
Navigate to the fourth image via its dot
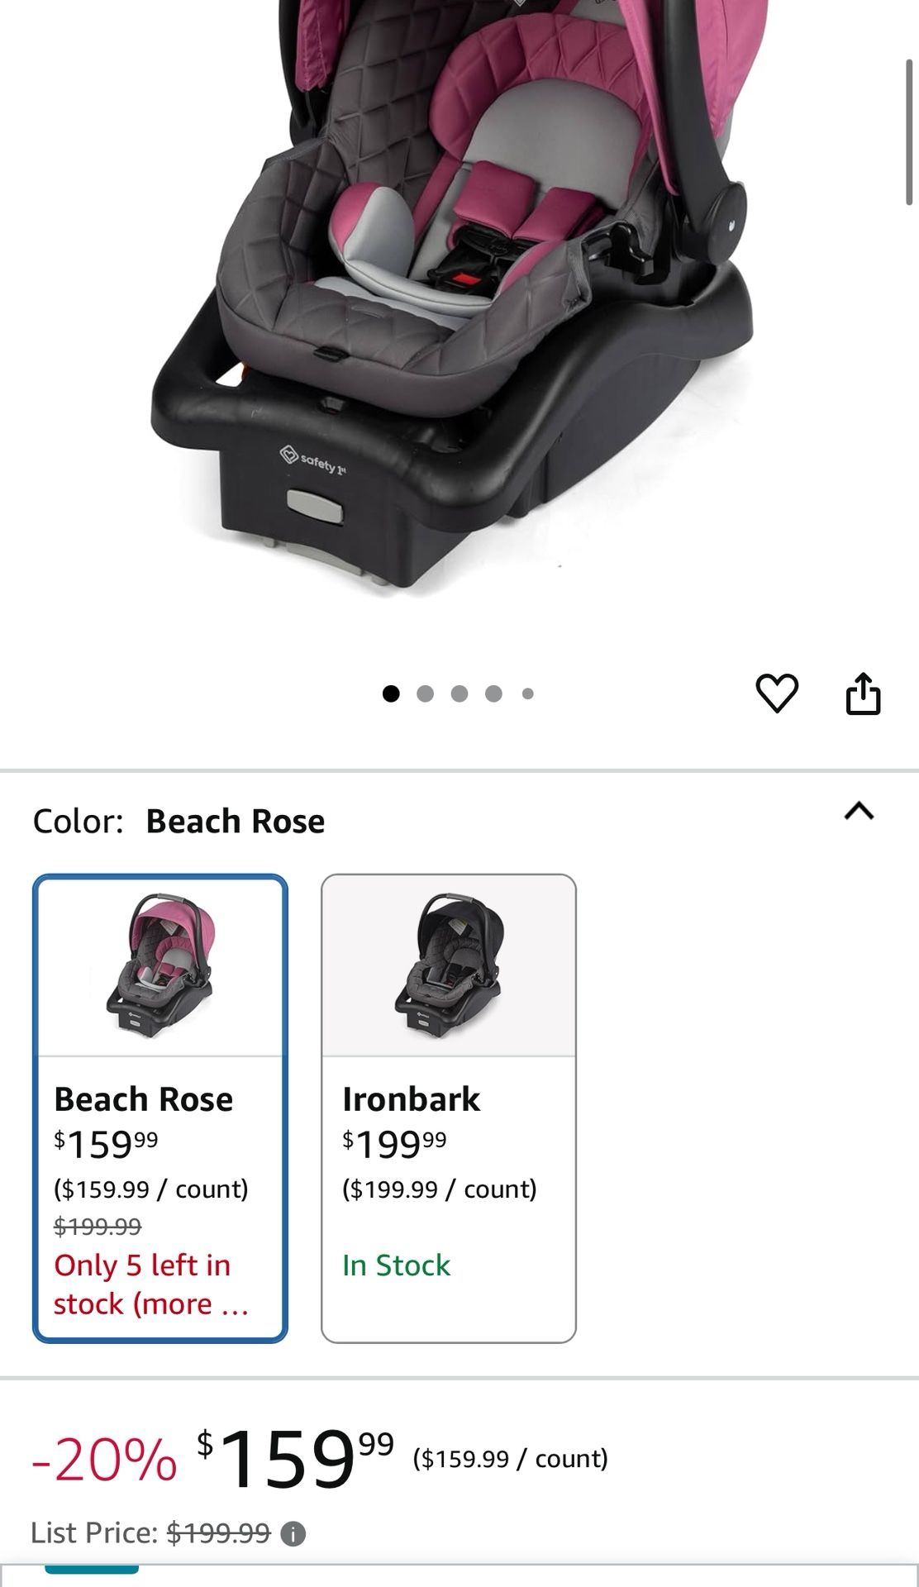pos(493,693)
